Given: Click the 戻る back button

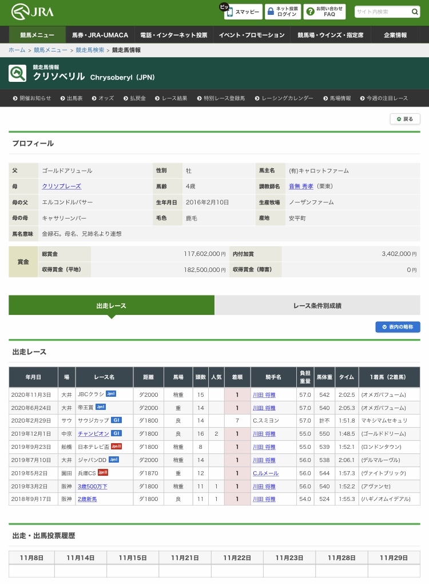Looking at the screenshot, I should coord(405,119).
